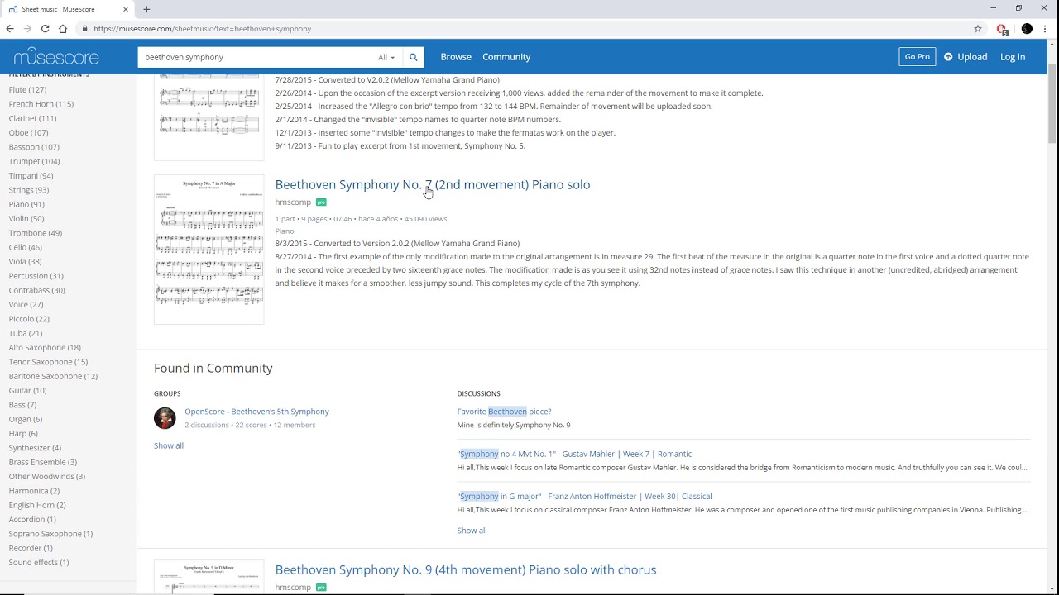
Task: Filter by Cello (46)
Action: [x=26, y=247]
